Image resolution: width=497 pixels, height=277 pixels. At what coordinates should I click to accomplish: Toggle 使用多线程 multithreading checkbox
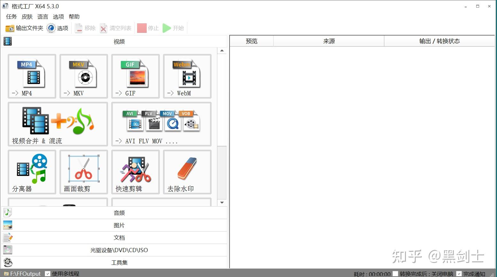[x=48, y=273]
